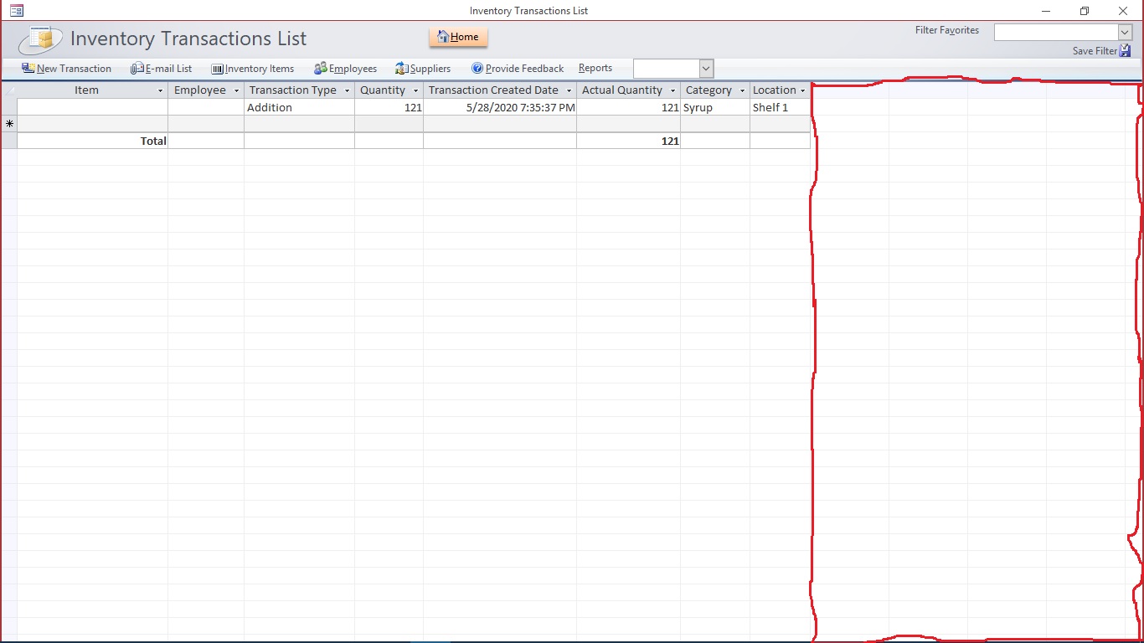This screenshot has width=1144, height=643.
Task: Click the Inventory Transactions List logo icon
Action: 41,39
